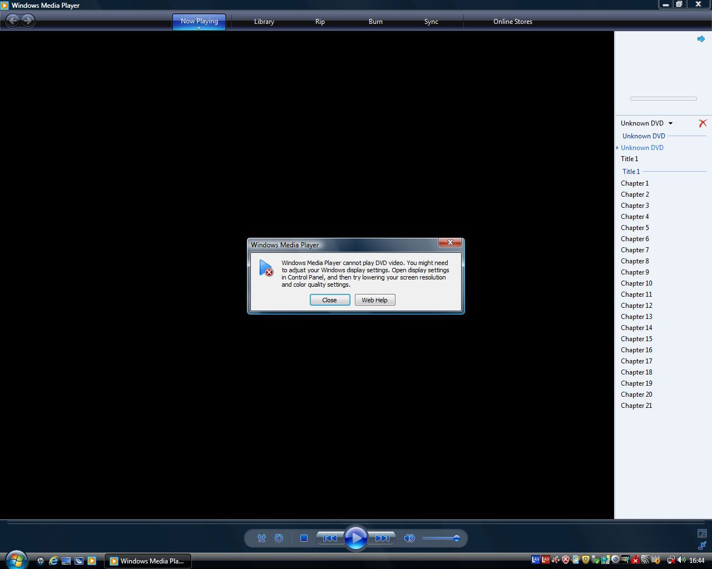Image resolution: width=712 pixels, height=569 pixels.
Task: Open the Rip tab
Action: (320, 22)
